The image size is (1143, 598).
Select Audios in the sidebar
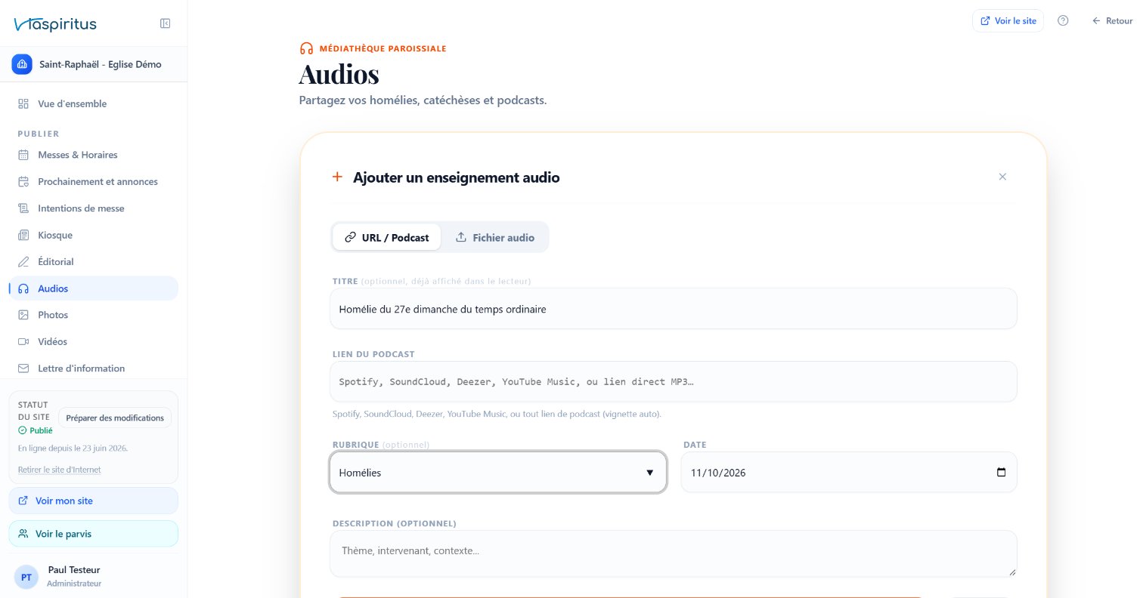click(94, 288)
